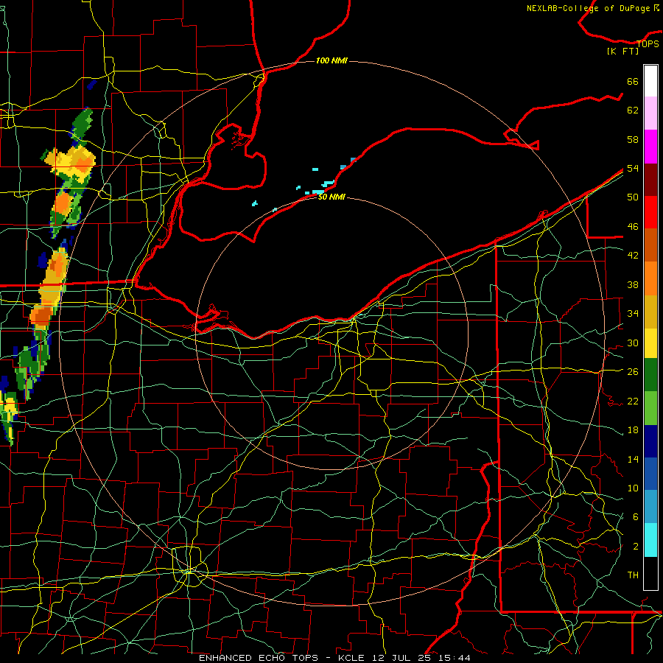The height and width of the screenshot is (663, 663).
Task: Click the legend value 54
Action: (633, 168)
